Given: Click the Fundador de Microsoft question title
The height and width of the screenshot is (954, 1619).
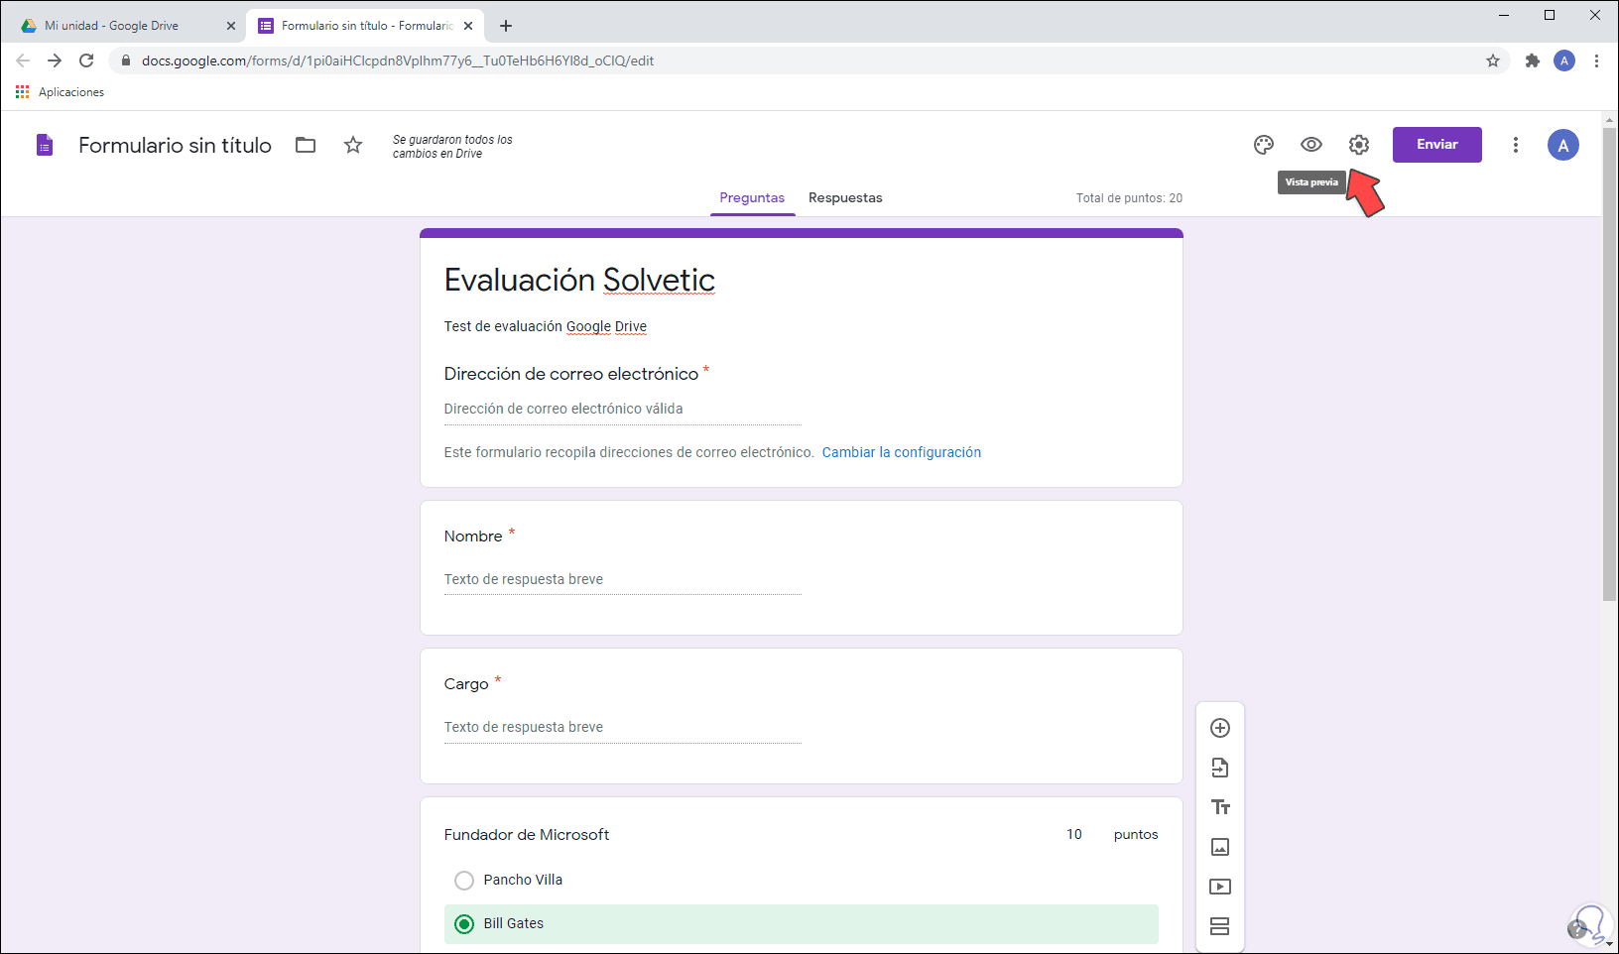Looking at the screenshot, I should [x=527, y=835].
